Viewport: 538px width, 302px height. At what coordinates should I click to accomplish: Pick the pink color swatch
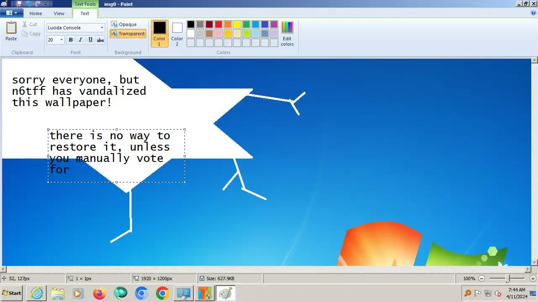pyautogui.click(x=219, y=34)
